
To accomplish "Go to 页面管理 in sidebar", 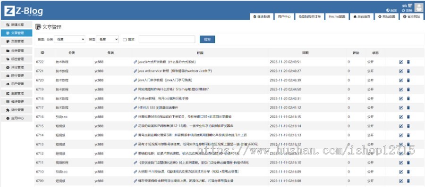I will [16, 41].
